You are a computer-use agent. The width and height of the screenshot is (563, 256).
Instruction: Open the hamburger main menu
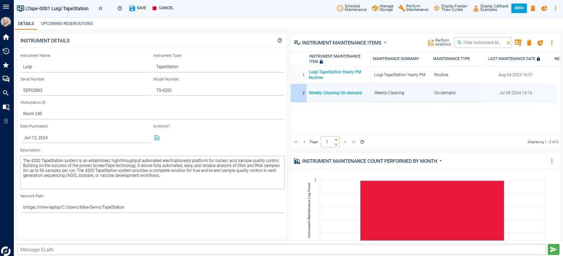point(6,7)
